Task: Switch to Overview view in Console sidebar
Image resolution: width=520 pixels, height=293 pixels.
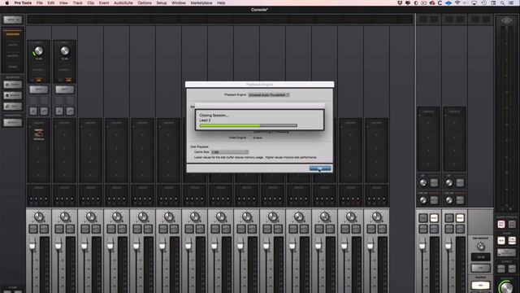Action: [x=13, y=34]
